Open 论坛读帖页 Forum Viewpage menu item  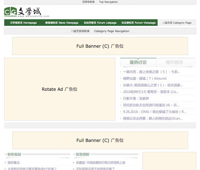(x=138, y=23)
